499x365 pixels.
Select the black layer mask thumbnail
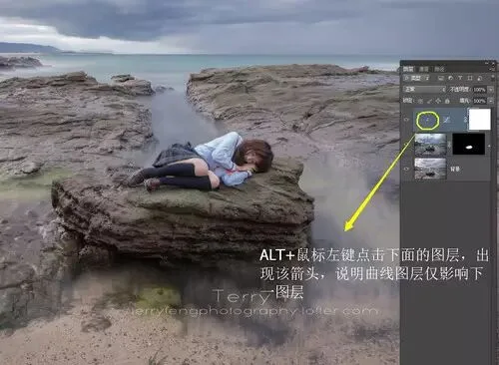(x=469, y=145)
